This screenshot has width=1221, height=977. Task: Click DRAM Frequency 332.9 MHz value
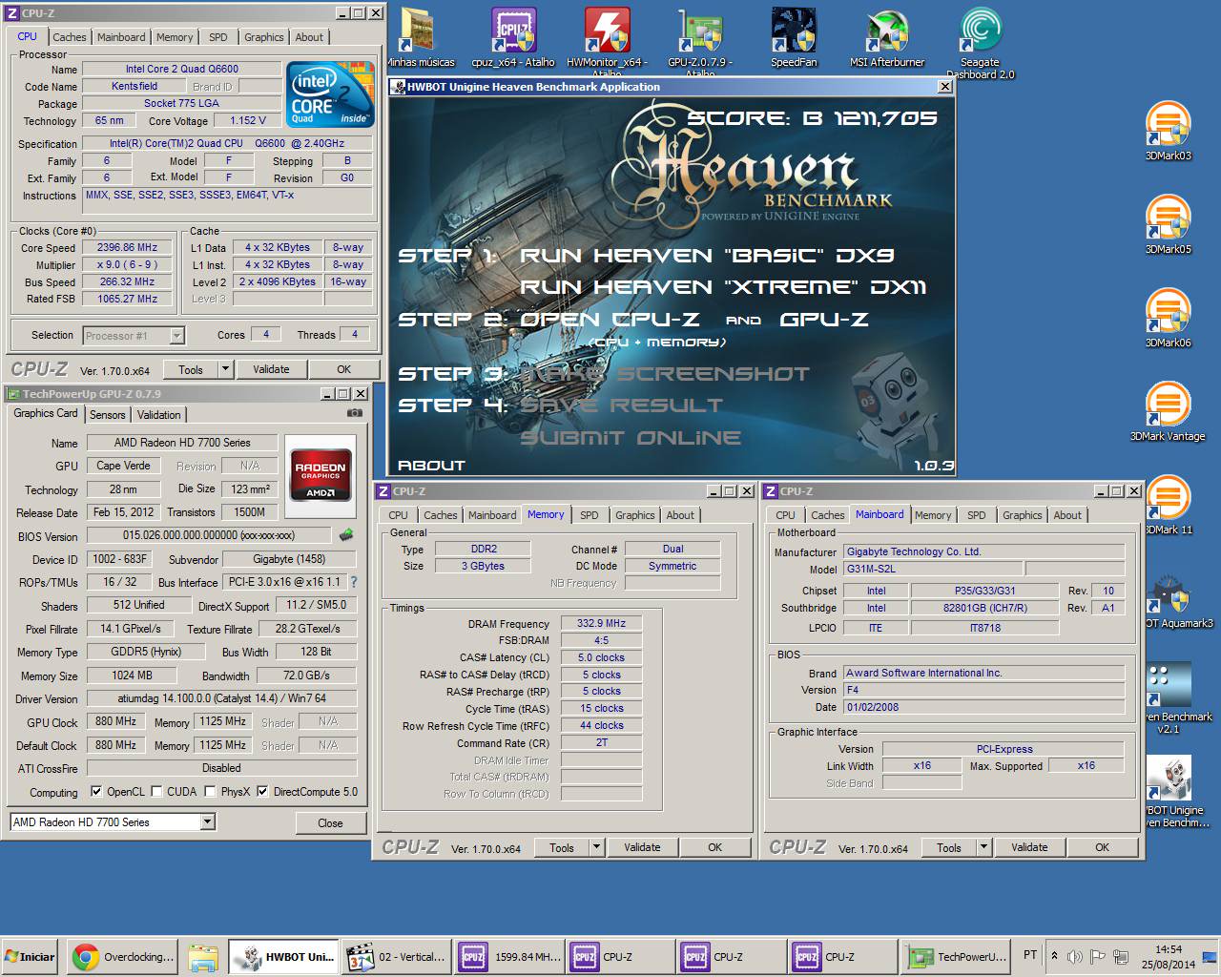[601, 623]
